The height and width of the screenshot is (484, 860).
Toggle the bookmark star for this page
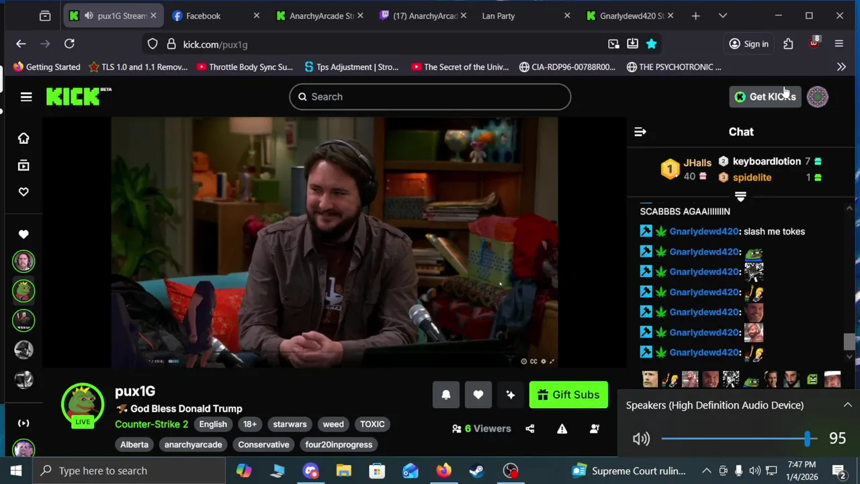(651, 44)
